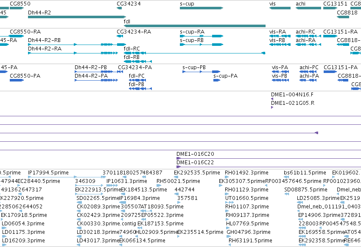Select protein vis-PB
This screenshot has height=247, width=361.
tap(280, 76)
